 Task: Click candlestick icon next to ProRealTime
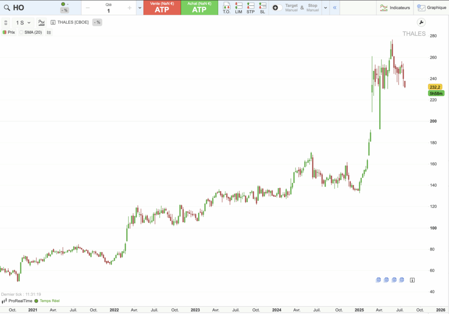(x=4, y=301)
